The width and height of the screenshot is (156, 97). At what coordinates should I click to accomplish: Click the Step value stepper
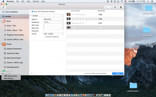[63, 28]
